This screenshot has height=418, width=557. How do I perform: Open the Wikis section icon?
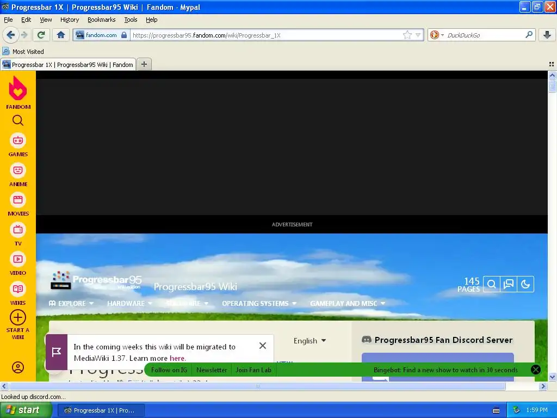pyautogui.click(x=18, y=289)
